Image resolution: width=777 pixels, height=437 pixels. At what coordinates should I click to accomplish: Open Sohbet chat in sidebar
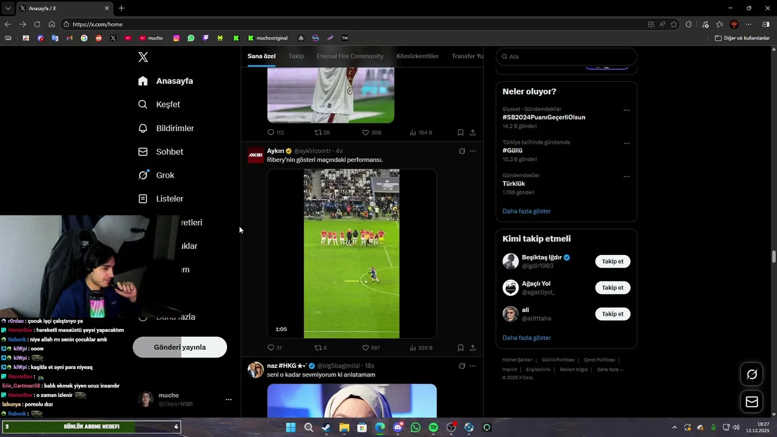[161, 152]
